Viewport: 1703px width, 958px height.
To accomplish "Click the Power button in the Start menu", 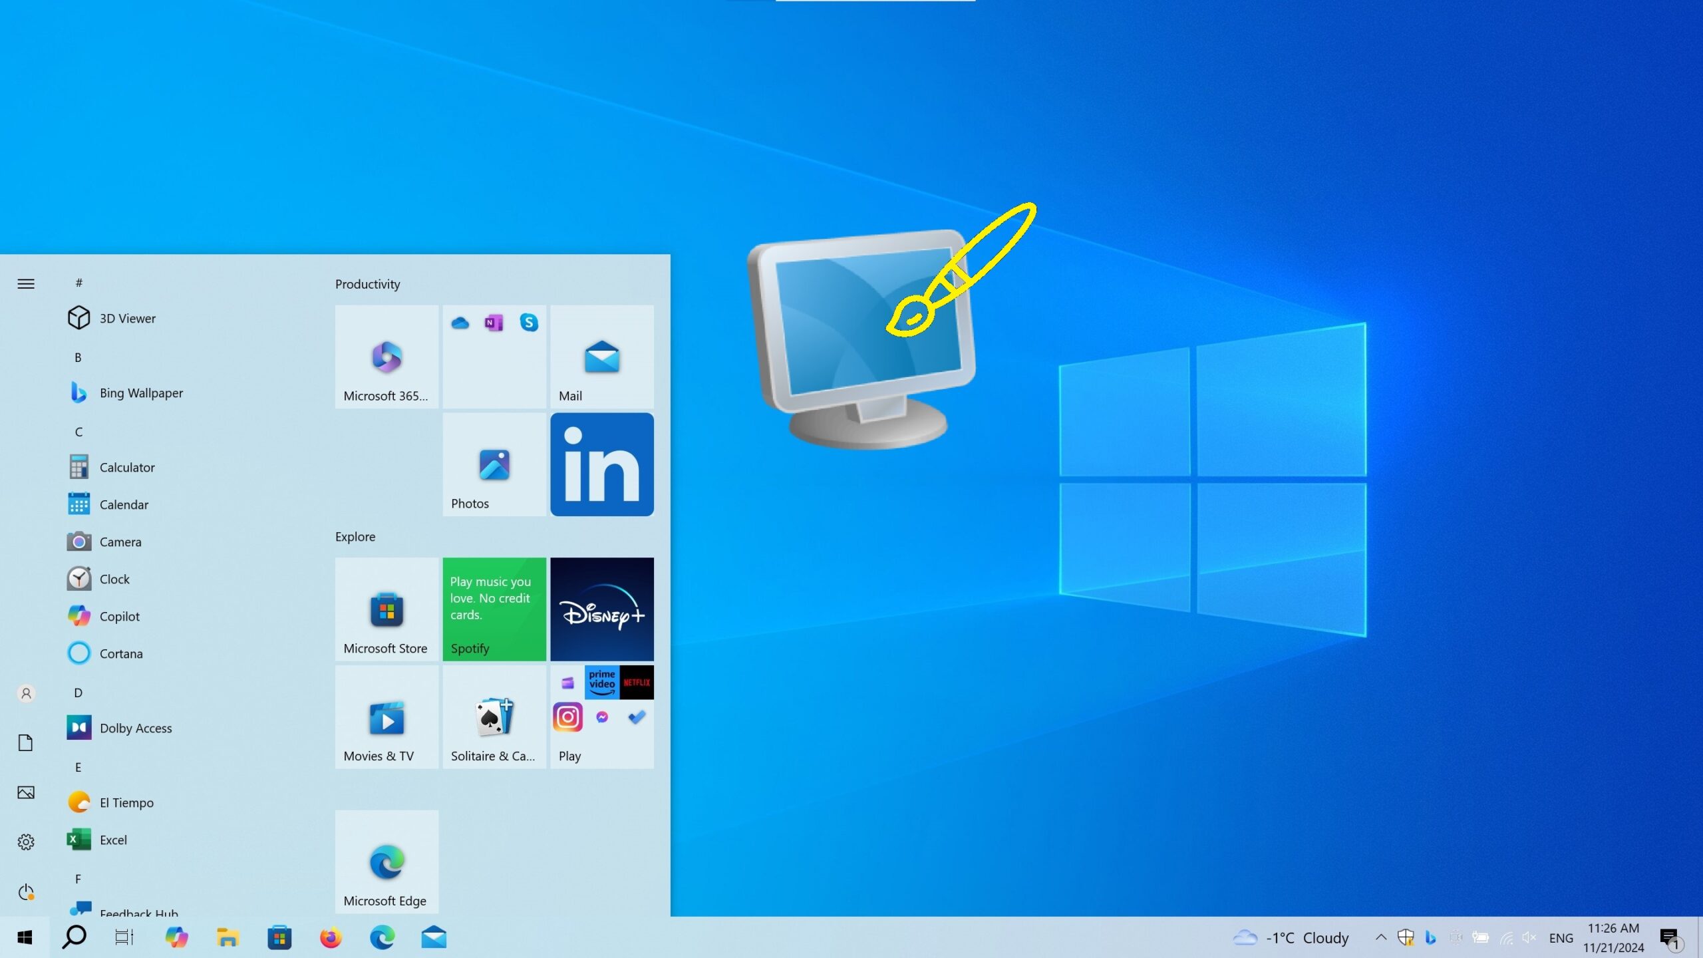I will coord(26,891).
